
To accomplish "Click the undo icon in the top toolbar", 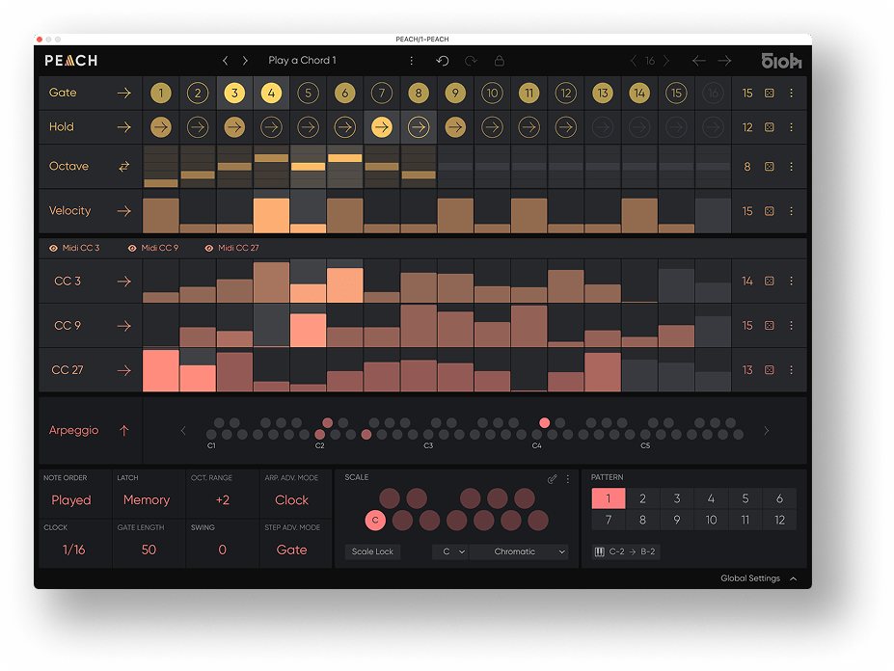I will click(x=443, y=60).
